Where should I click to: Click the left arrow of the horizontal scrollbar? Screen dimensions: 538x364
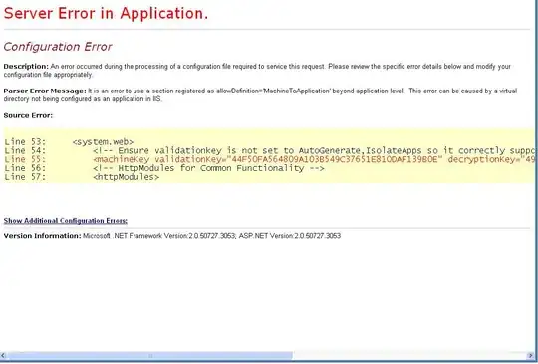click(3, 356)
